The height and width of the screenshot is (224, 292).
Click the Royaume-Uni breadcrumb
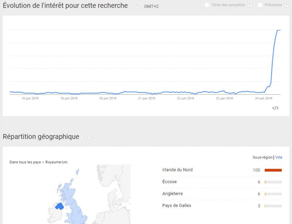(57, 162)
